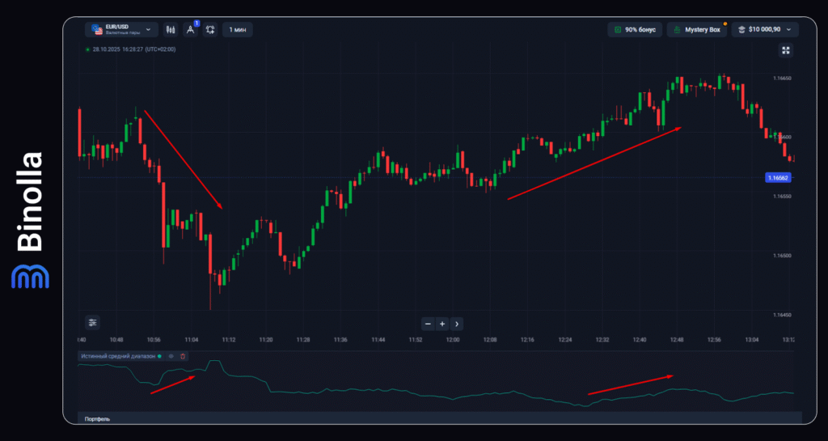Click the 11:44 time axis label
The image size is (828, 441).
click(378, 340)
